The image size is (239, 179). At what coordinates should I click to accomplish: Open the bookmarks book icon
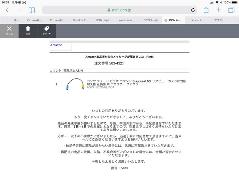[32, 10]
